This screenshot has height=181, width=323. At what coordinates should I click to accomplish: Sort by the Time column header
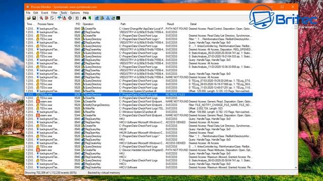coord(30,24)
